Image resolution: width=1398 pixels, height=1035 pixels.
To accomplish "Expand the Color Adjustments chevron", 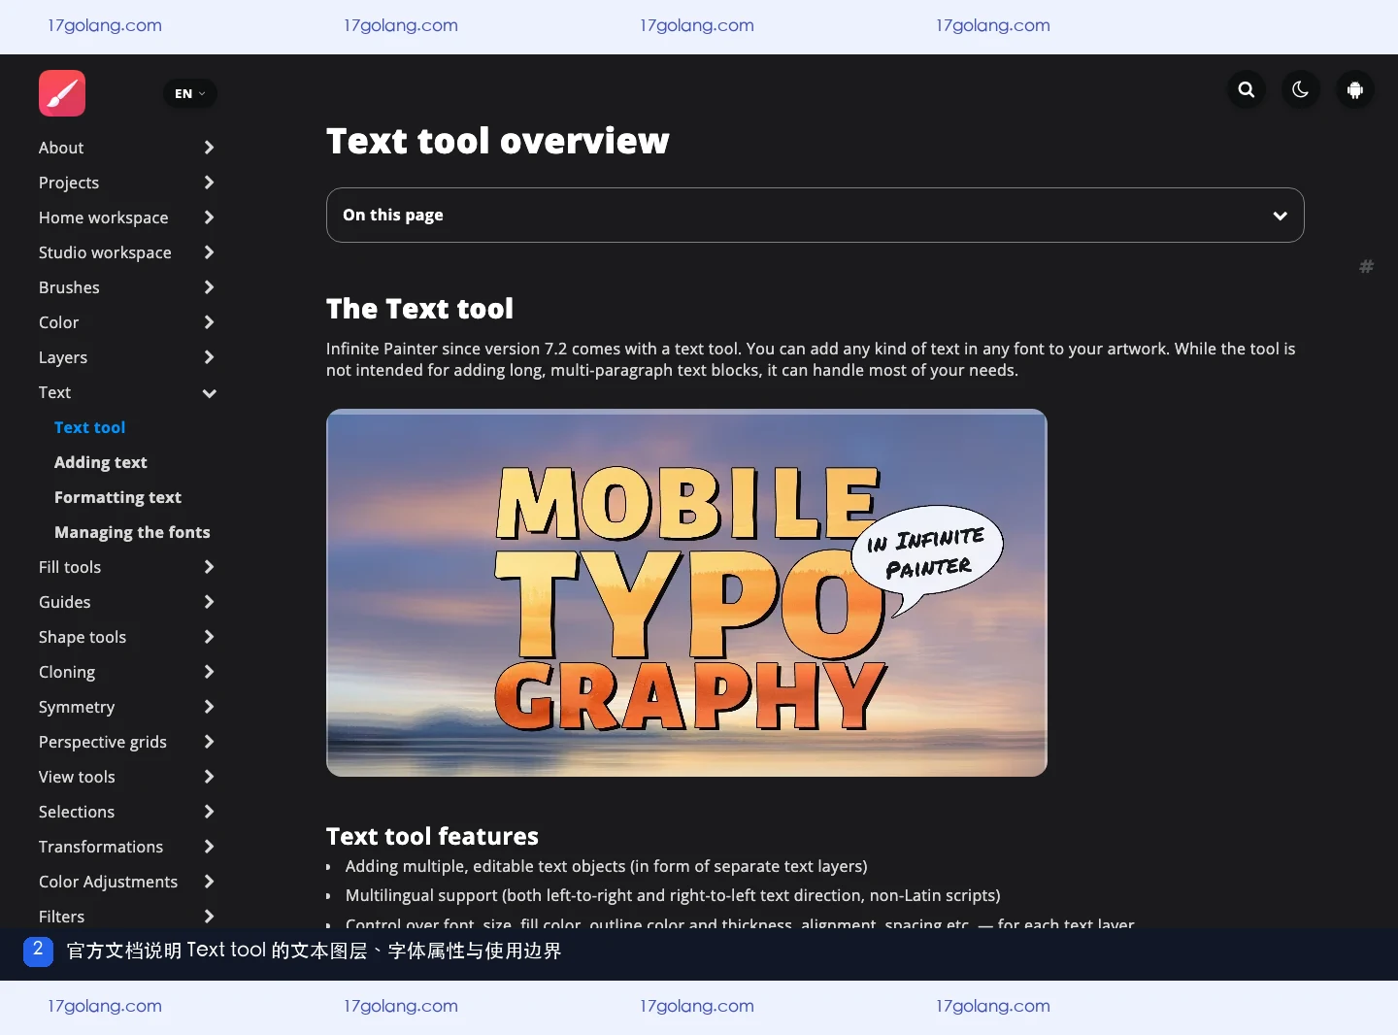I will pyautogui.click(x=209, y=882).
